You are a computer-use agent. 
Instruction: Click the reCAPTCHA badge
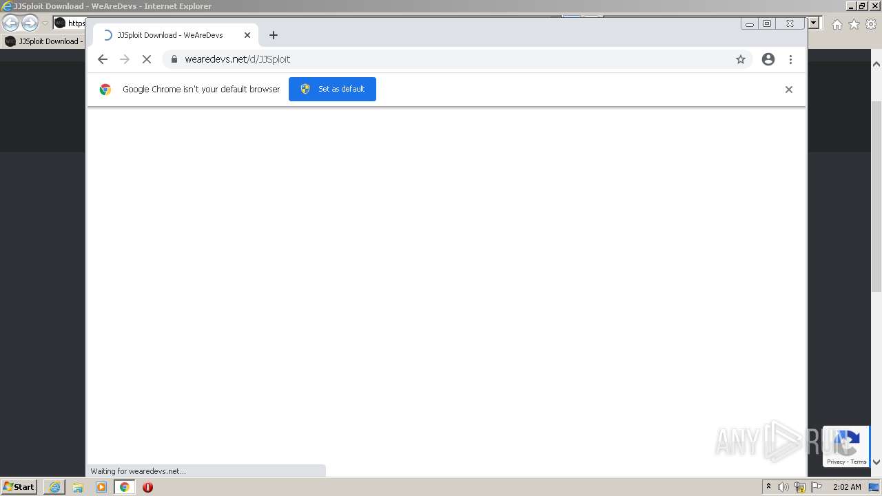(x=845, y=446)
